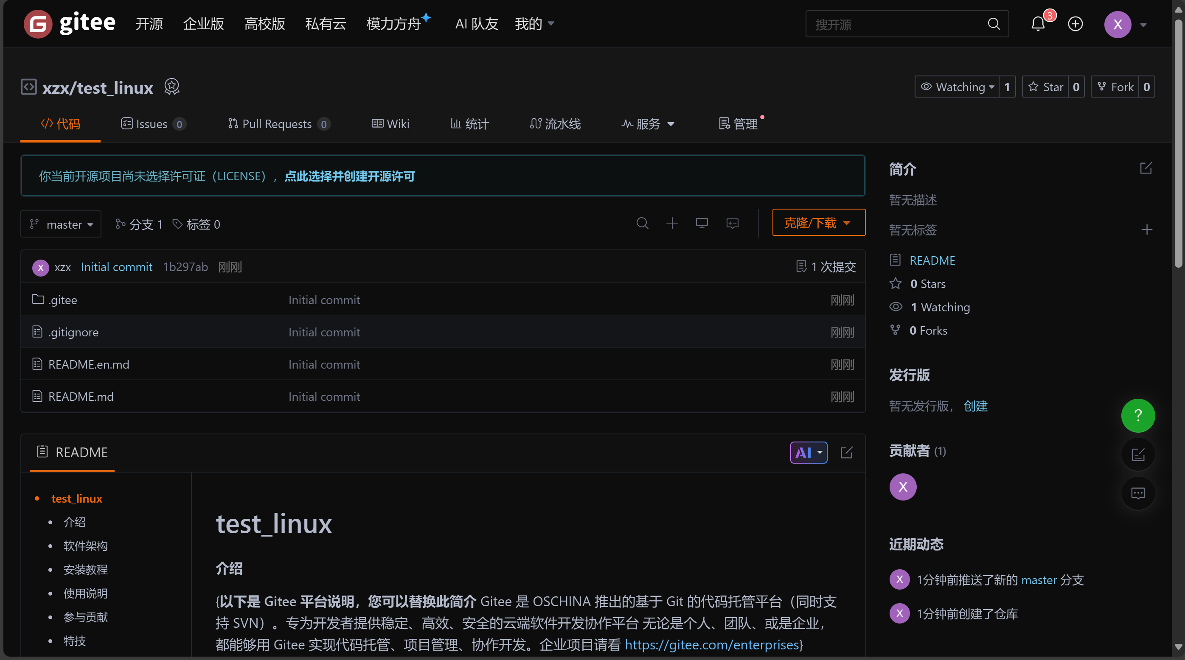The height and width of the screenshot is (660, 1185).
Task: Click the plus create icon in header
Action: [1075, 24]
